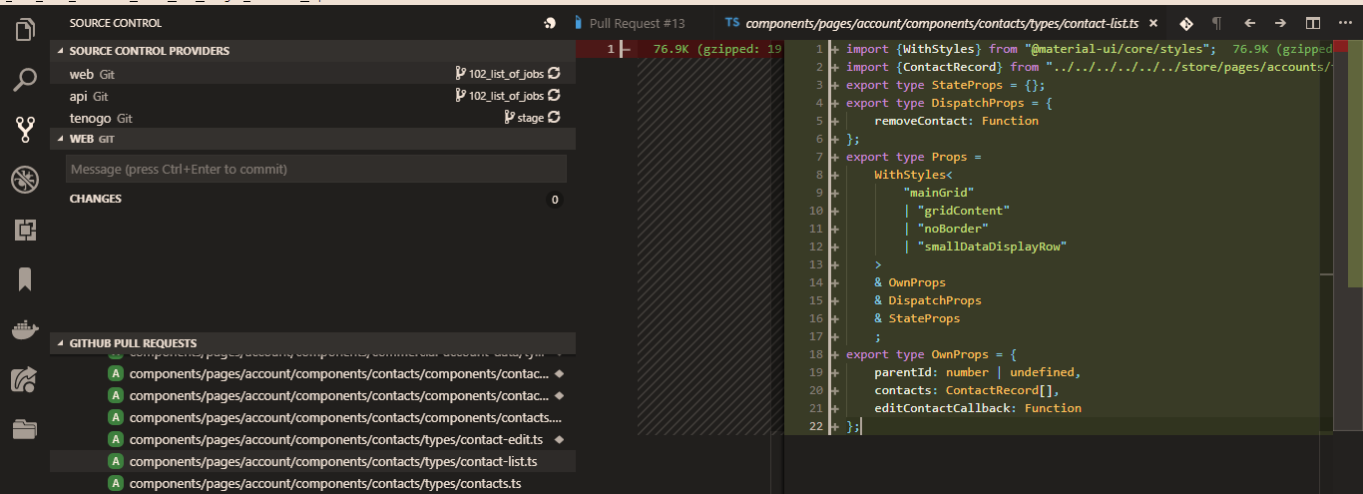Click "editContactCallback" on line 21
This screenshot has height=494, width=1363.
pos(942,408)
